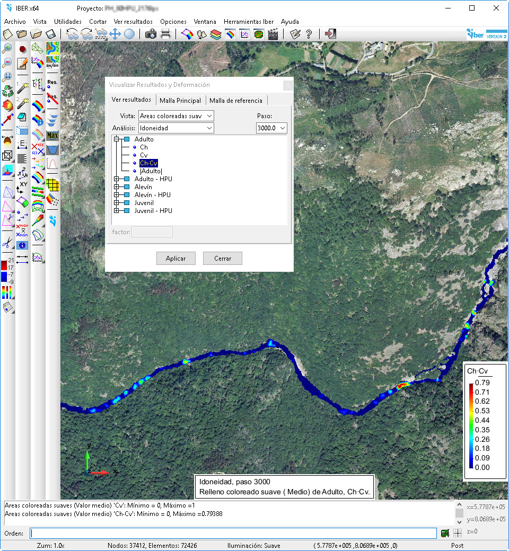Screen dimensions: 509x551
Task: Switch to the Malla Principal tab
Action: point(180,101)
